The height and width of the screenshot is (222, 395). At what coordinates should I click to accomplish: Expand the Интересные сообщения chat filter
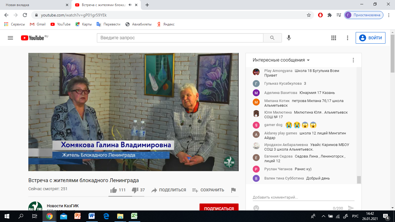(281, 60)
